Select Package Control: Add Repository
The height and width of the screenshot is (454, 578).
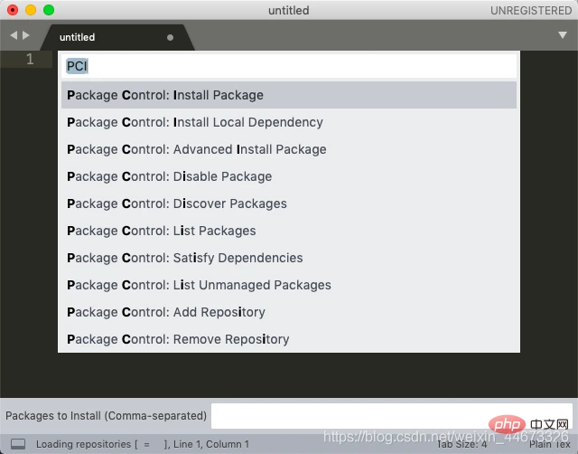pos(289,312)
